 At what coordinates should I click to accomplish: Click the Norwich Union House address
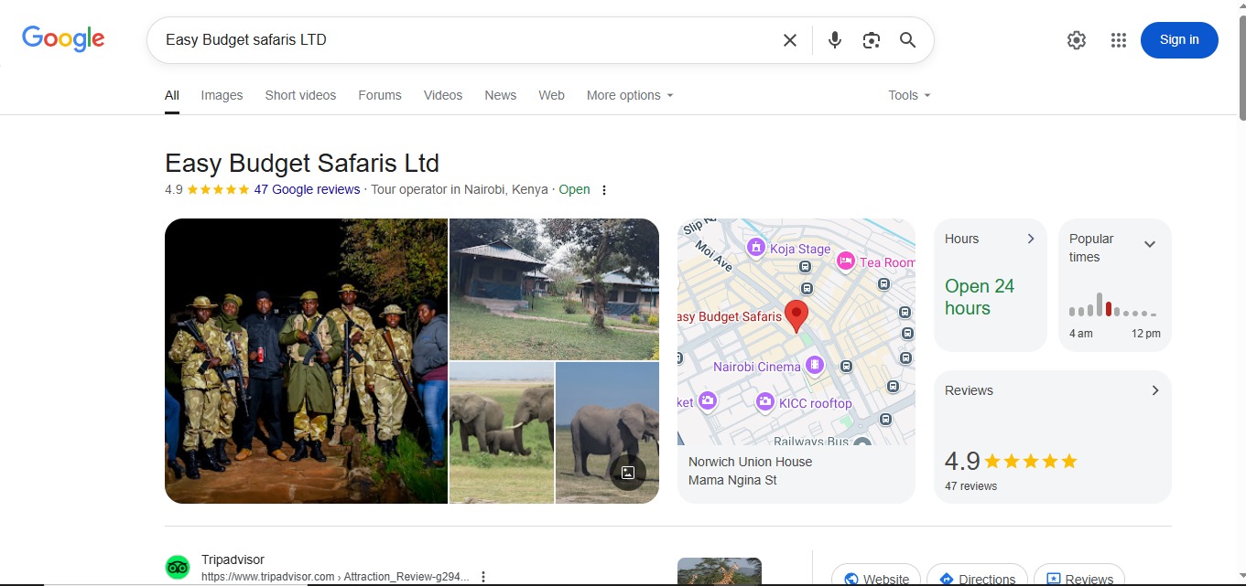750,462
